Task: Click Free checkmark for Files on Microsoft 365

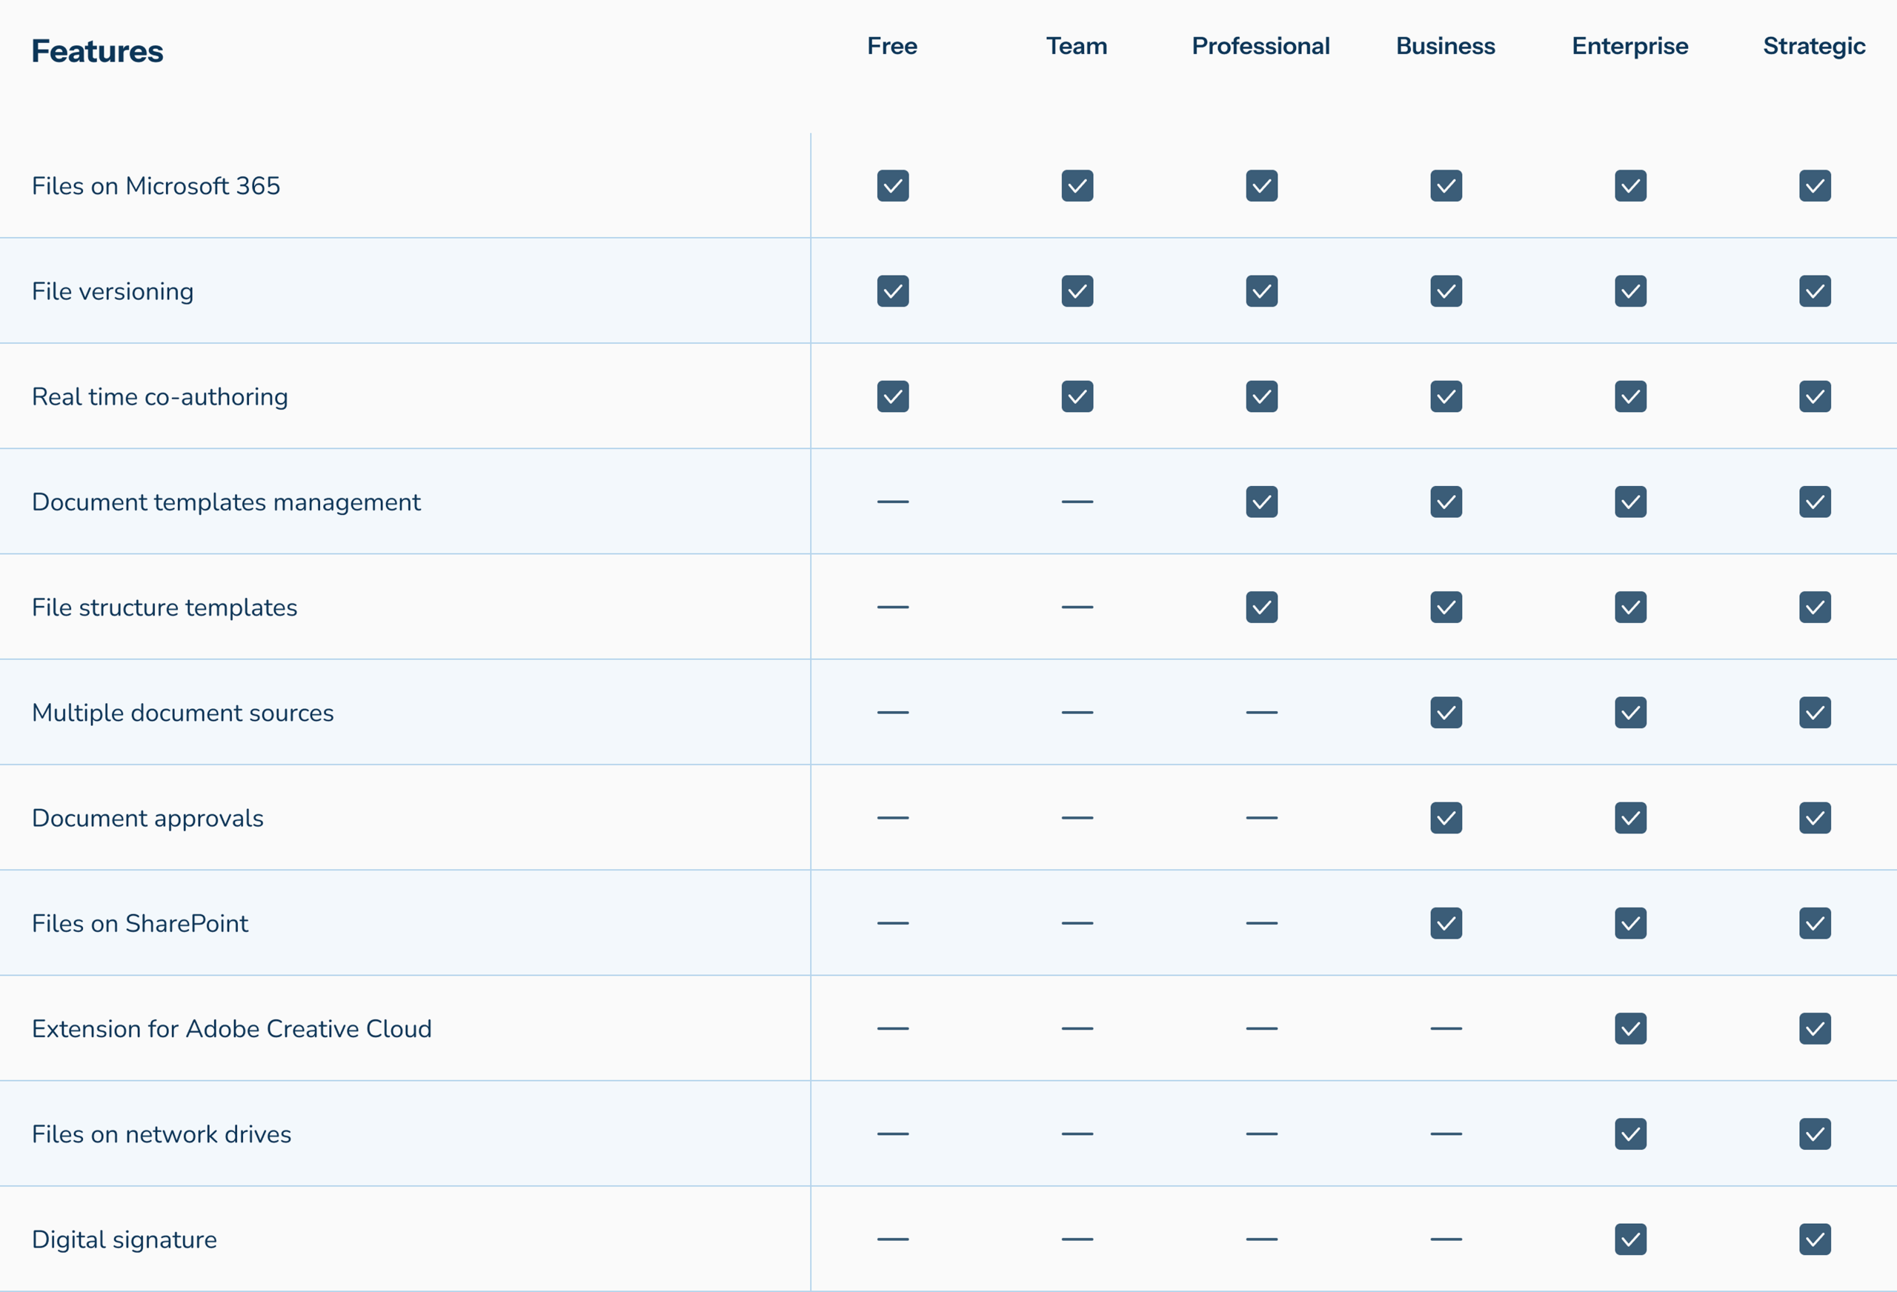Action: 893,186
